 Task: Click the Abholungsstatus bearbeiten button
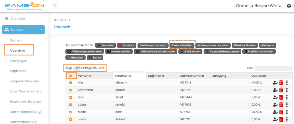point(213,45)
